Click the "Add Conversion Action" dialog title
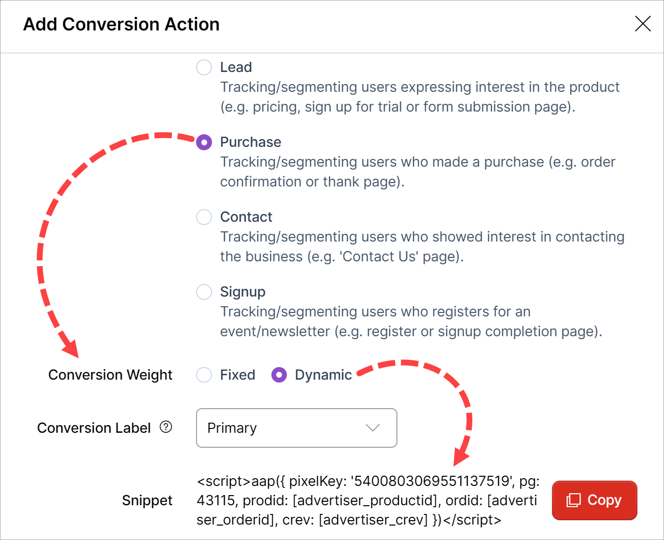 [121, 24]
